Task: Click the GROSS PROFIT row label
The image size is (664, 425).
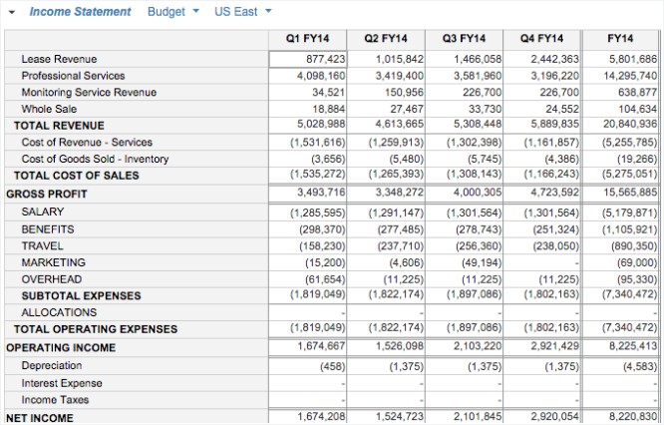Action: click(x=46, y=194)
